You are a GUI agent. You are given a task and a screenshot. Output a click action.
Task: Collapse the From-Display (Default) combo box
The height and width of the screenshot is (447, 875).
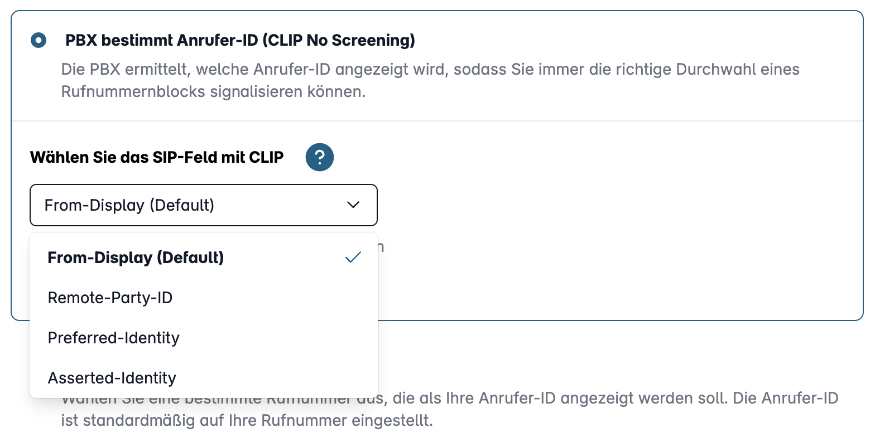[204, 205]
